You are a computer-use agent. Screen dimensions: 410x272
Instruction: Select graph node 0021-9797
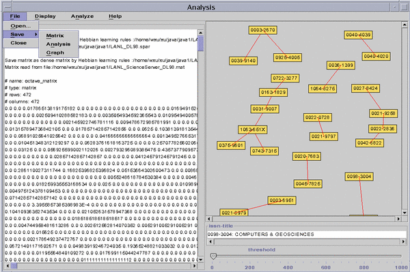[x=324, y=136]
